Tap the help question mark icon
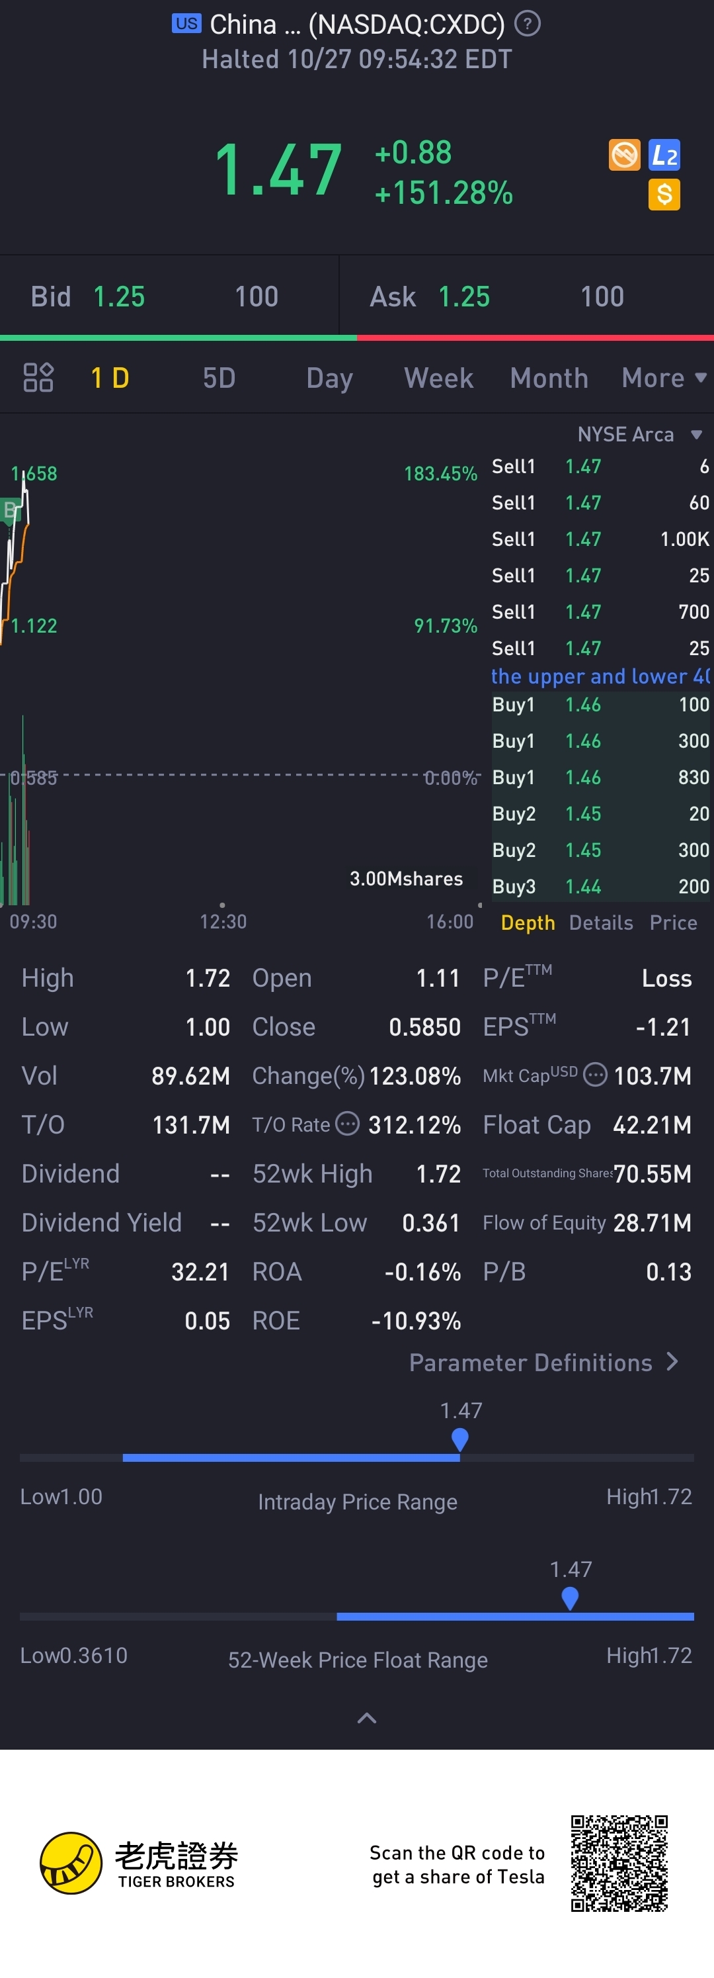Image resolution: width=714 pixels, height=1978 pixels. [527, 24]
